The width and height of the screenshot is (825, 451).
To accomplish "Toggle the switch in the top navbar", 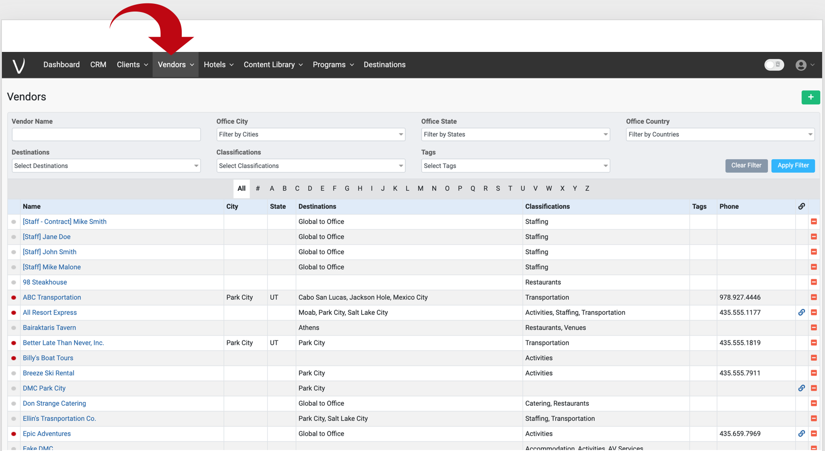I will click(774, 65).
